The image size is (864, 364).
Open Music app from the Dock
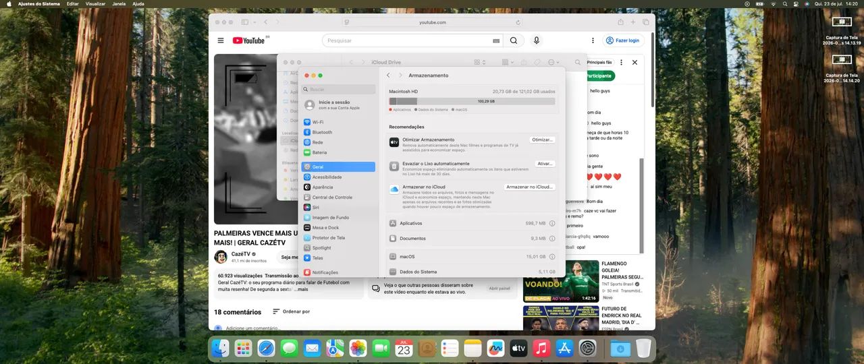(x=541, y=348)
